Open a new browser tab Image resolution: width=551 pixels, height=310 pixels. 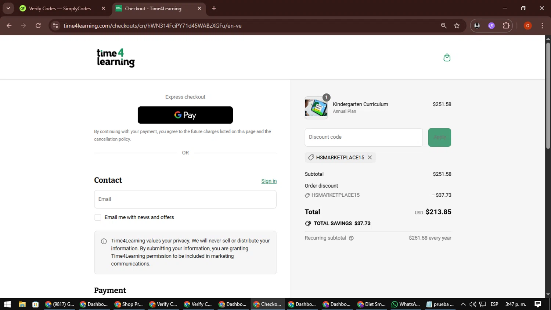214,8
